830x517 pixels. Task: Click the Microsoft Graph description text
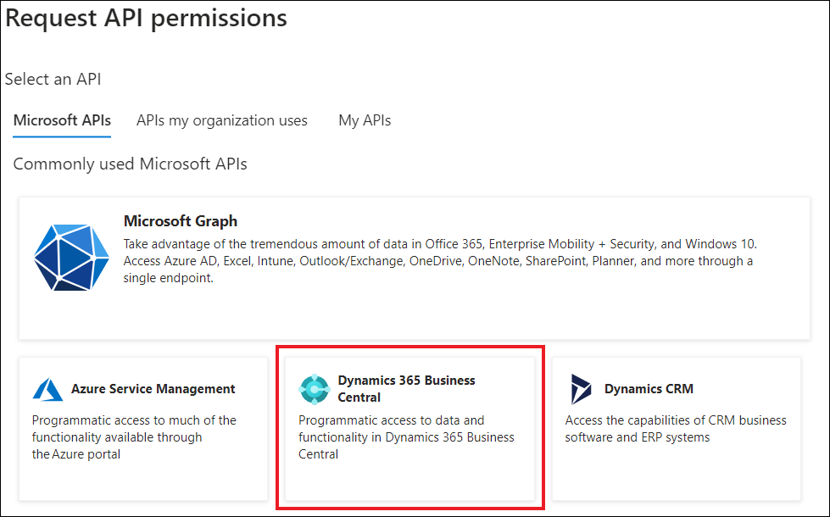[x=440, y=261]
